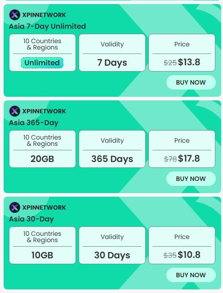Buy the Asia 365-Day plan

[191, 179]
